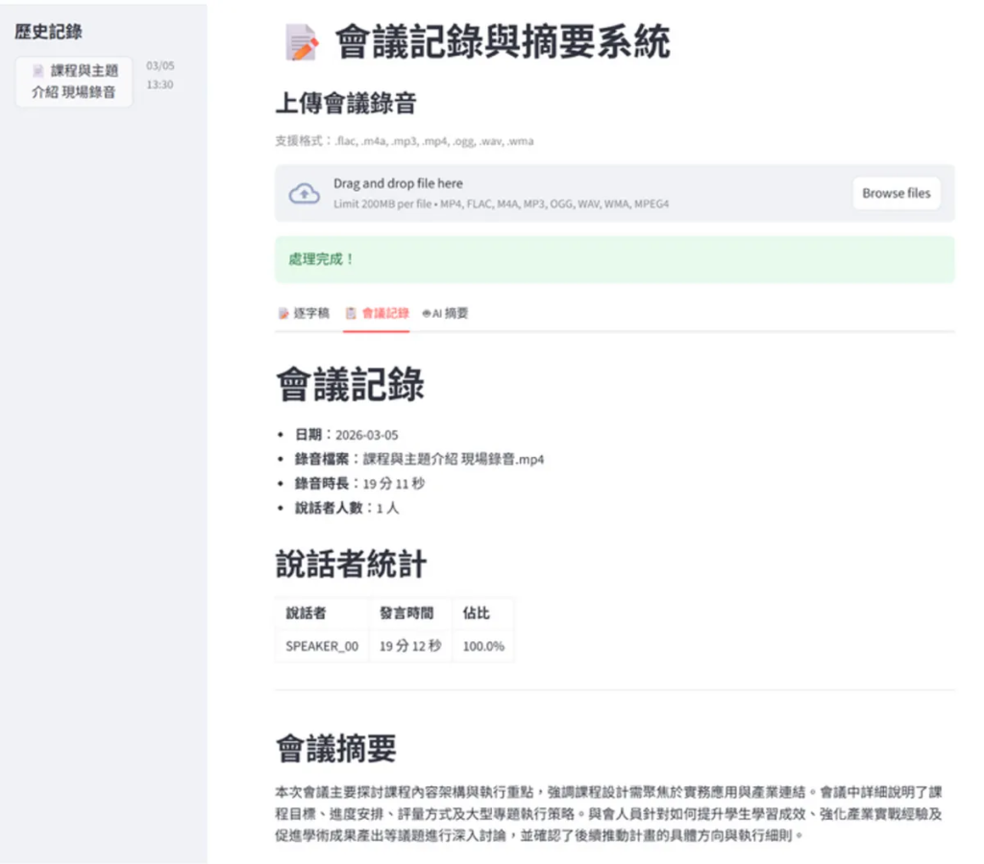984x864 pixels.
Task: Click the 佔比 column header
Action: (477, 613)
